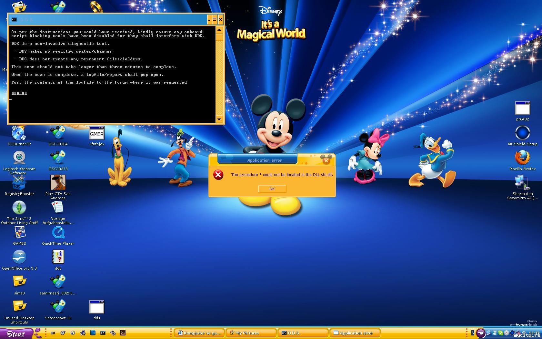Maximize the D.D.S. console window
This screenshot has width=542, height=339.
pos(215,19)
